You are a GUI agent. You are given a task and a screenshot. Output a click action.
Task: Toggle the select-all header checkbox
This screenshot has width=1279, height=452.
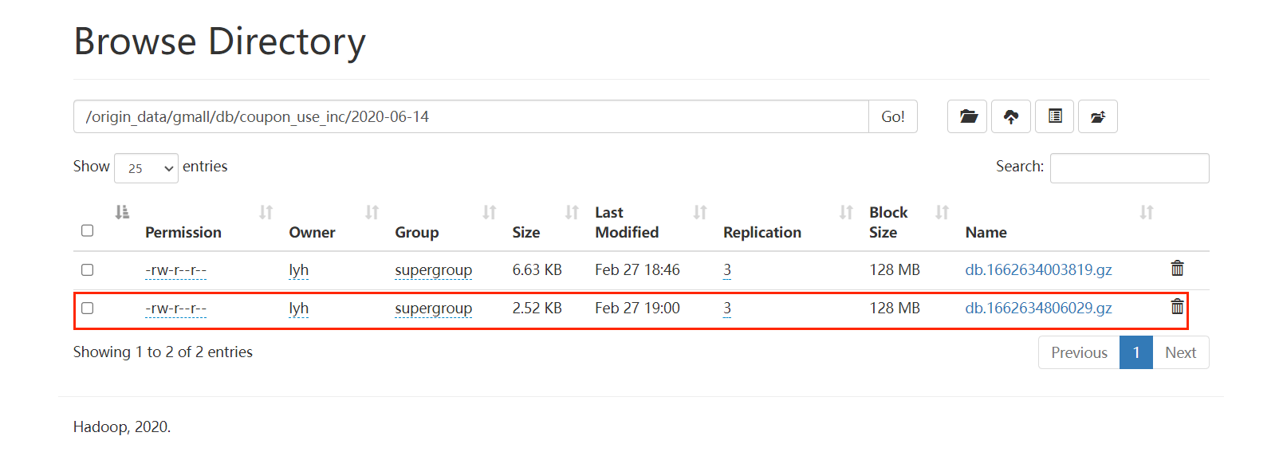tap(88, 230)
